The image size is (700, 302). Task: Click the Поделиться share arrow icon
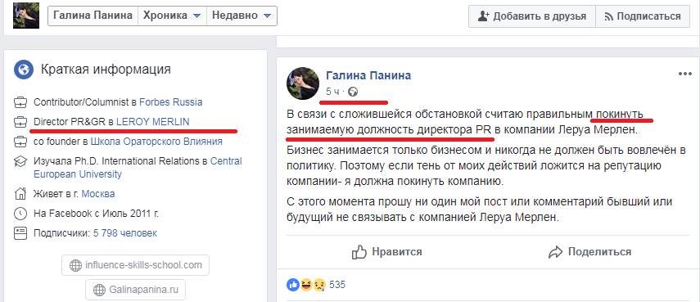click(x=555, y=252)
